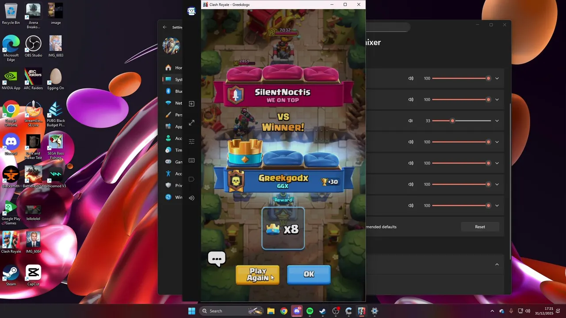Open Spotify from the taskbar

click(x=310, y=311)
